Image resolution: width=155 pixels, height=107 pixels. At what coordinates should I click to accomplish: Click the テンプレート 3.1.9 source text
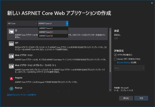point(127,90)
